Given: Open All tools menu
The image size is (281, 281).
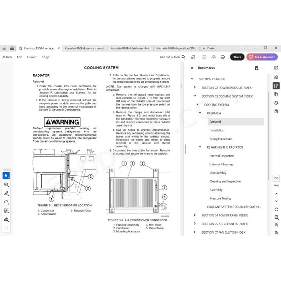Looking at the screenshot, I should pos(7,57).
